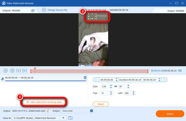Increase the Top position value
Viewport: 186px width, 121px height.
pyautogui.click(x=111, y=92)
